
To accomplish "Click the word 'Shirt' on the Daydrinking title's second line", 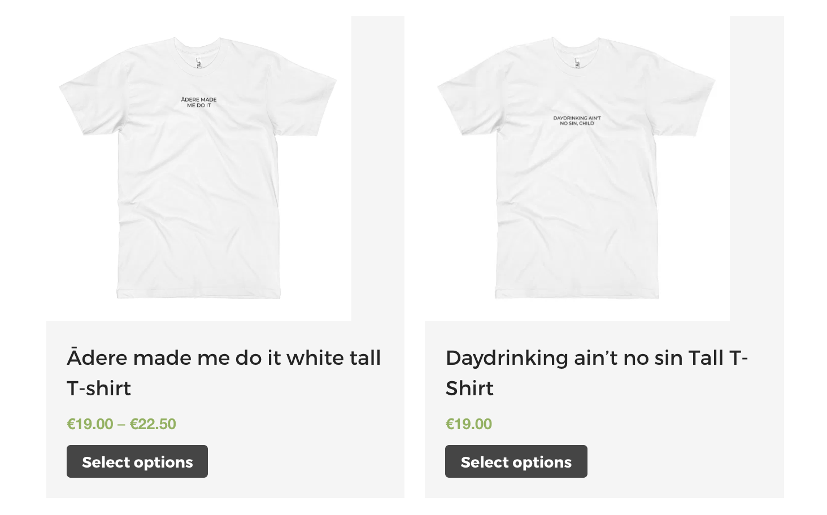I will (469, 389).
